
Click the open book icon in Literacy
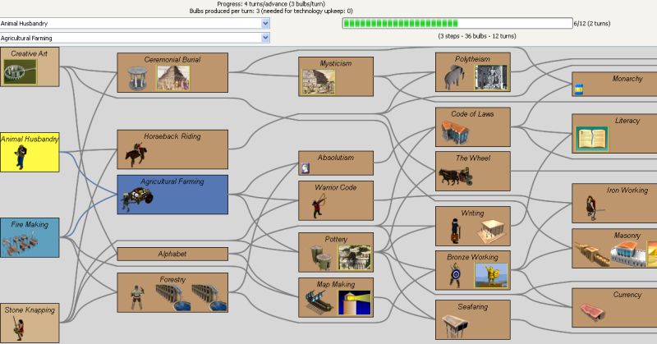(x=591, y=140)
